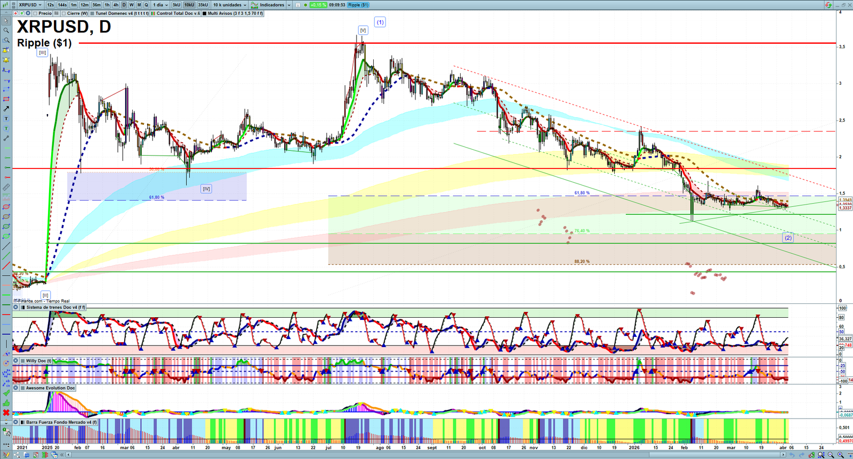Open the yellow alert bell tool

[6, 60]
